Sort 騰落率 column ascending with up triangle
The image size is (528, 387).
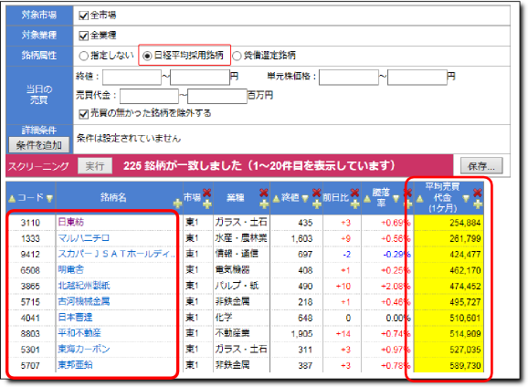[x=367, y=199]
